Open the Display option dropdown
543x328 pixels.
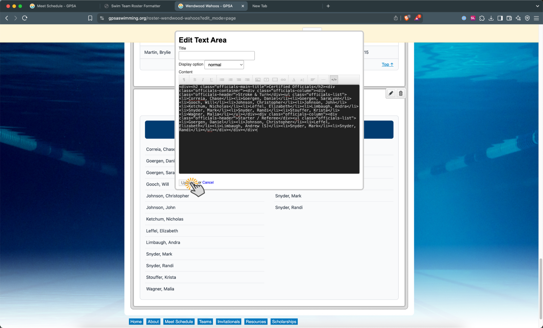(224, 65)
